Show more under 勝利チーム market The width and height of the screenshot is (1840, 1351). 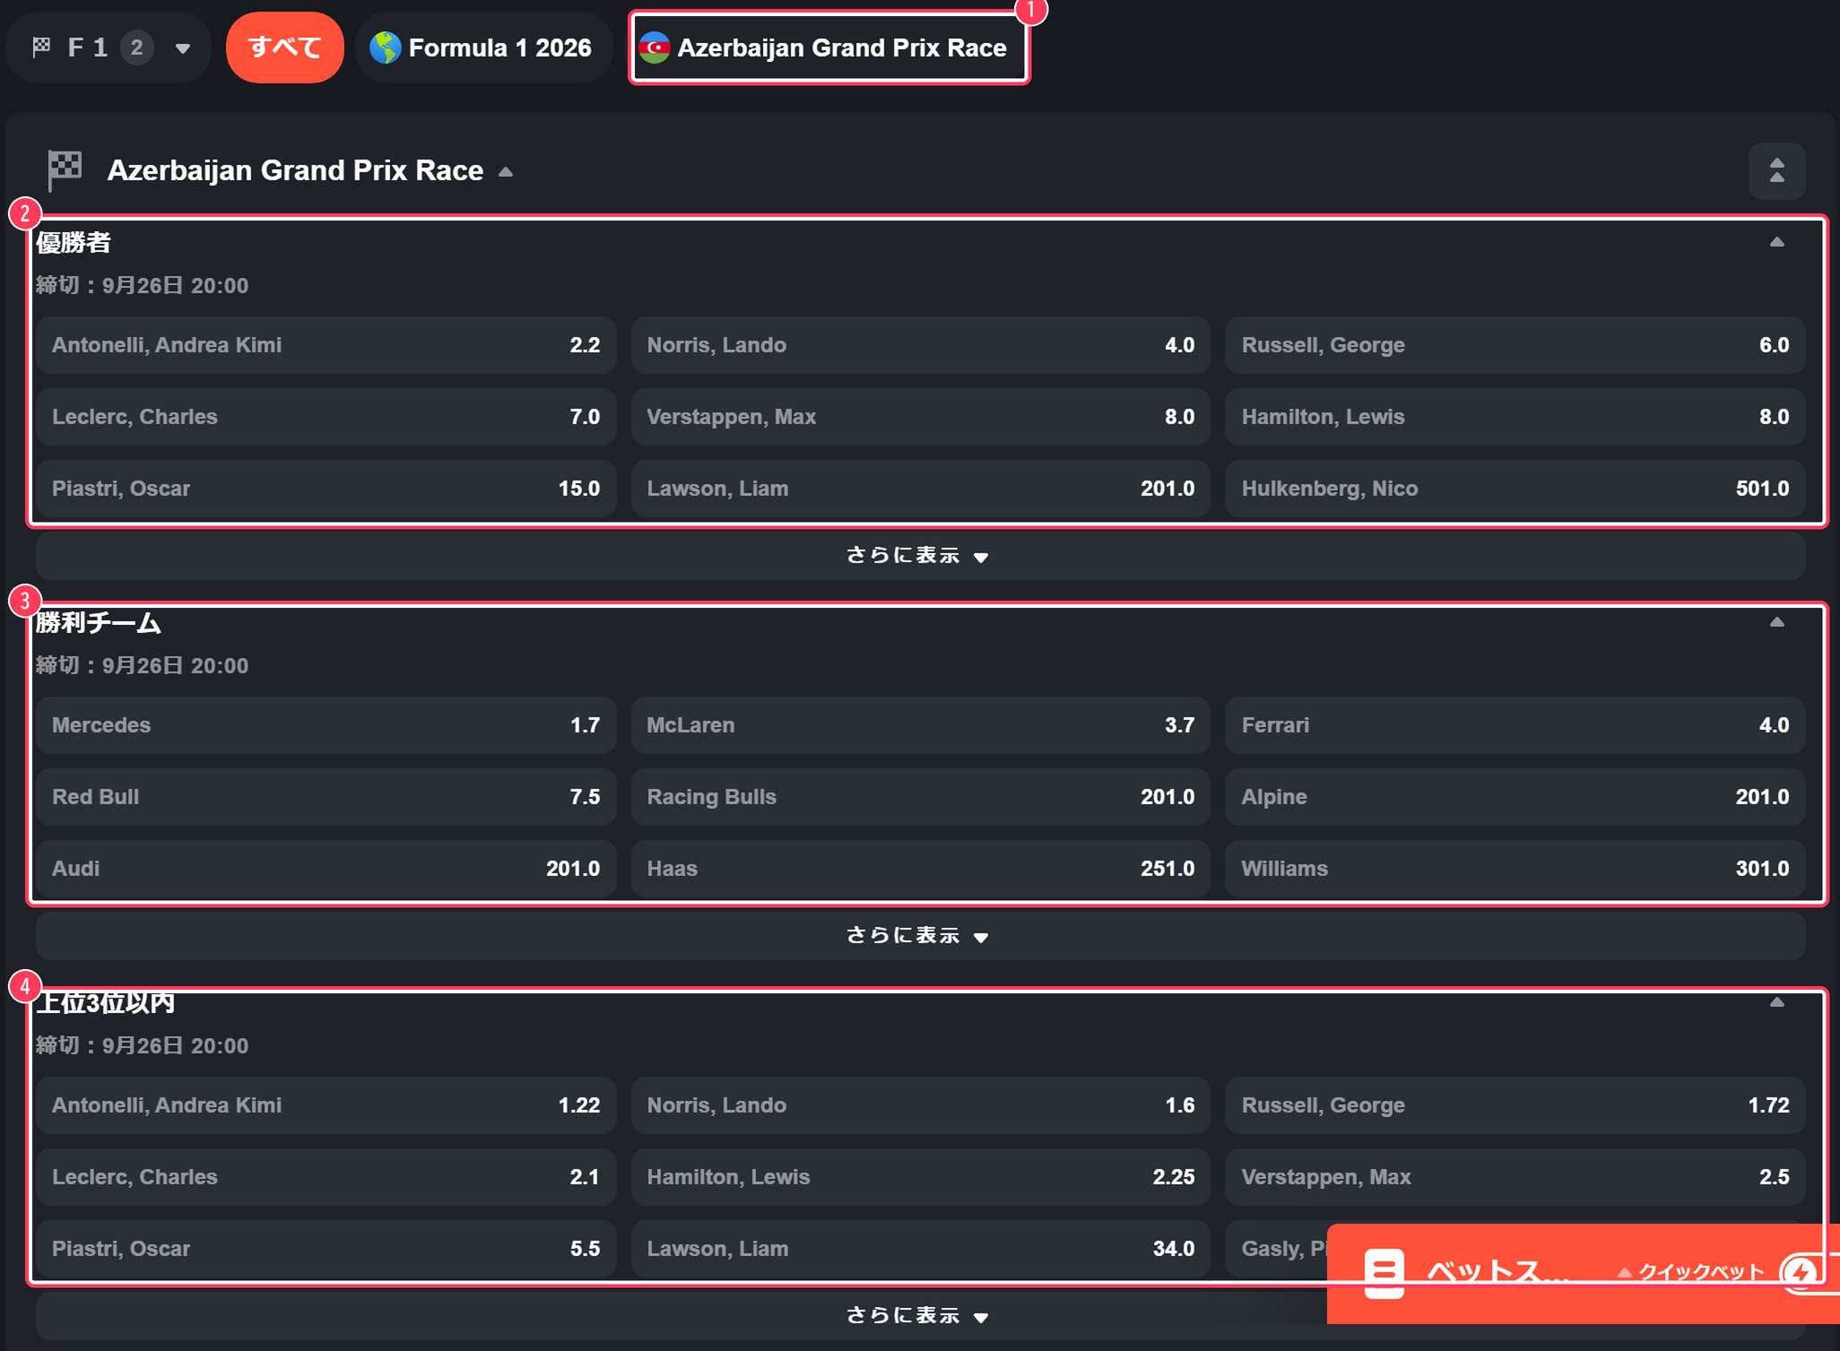coord(920,936)
